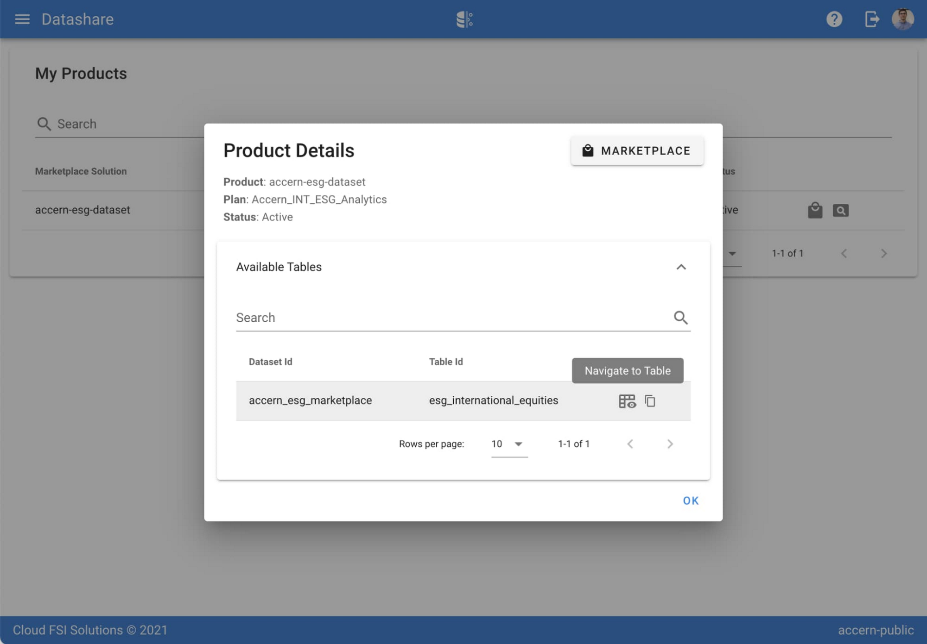Go to previous page in My Products
Screen dimensions: 927x644
(x=844, y=254)
